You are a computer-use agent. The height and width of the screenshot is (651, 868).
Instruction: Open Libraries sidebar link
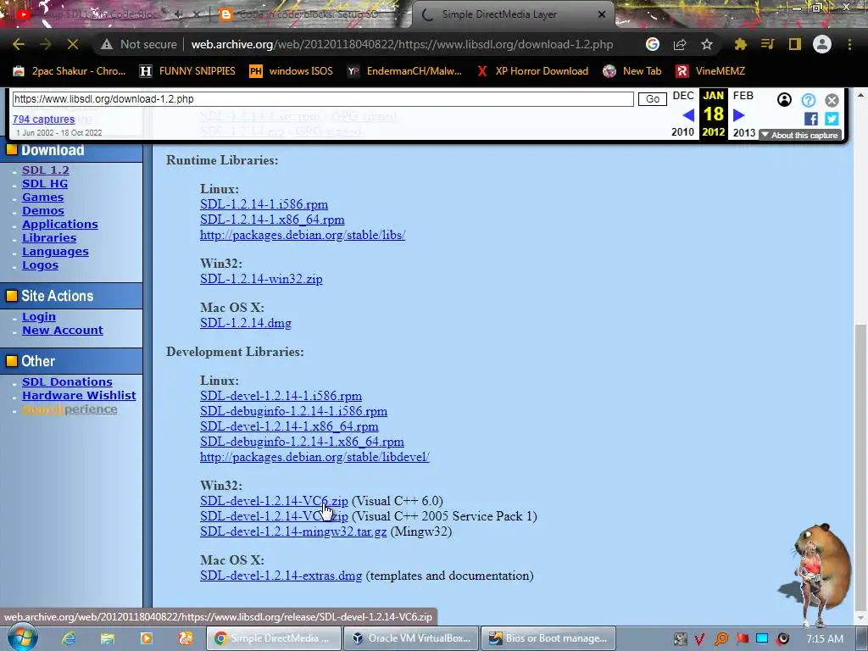[x=49, y=238]
